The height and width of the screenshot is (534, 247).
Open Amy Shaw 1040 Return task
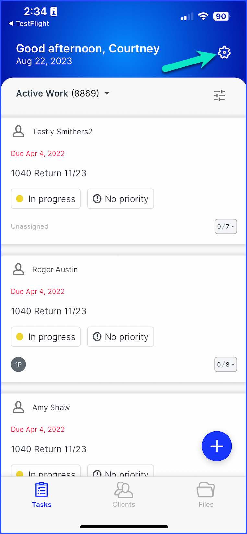pyautogui.click(x=49, y=449)
